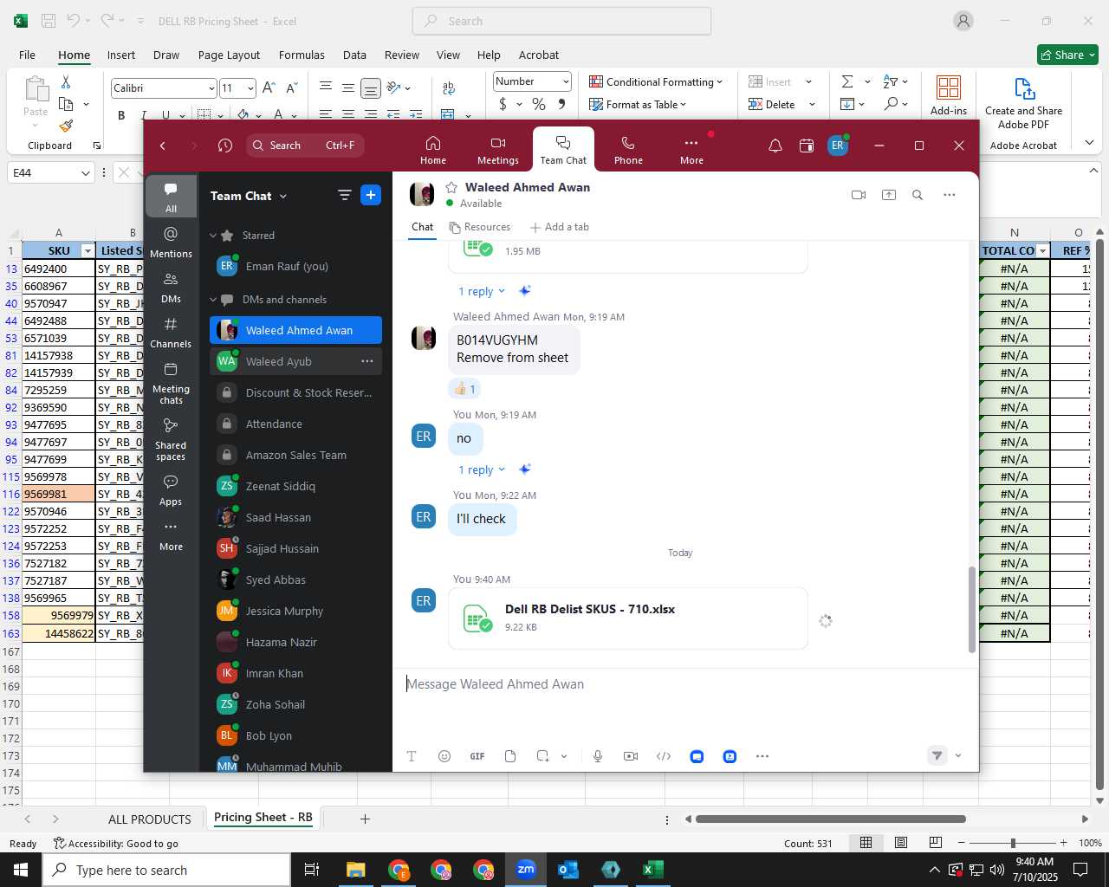The image size is (1109, 887).
Task: Switch to the ALL PRODUCTS sheet tab
Action: 149,819
